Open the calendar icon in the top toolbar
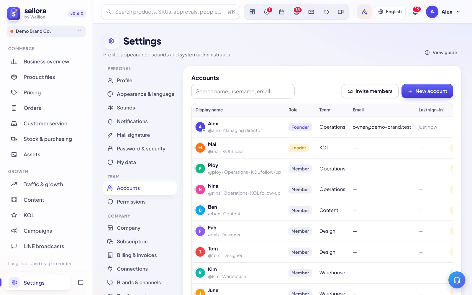This screenshot has height=295, width=472. click(x=282, y=12)
